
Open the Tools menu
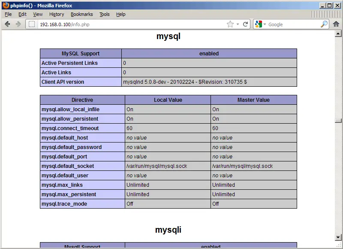point(104,14)
